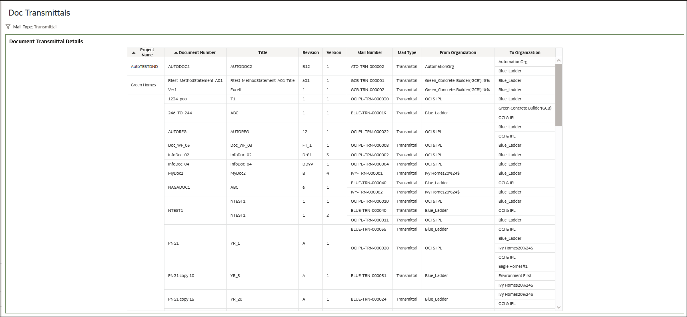687x317 pixels.
Task: Select the Mail Number column header
Action: [x=370, y=52]
